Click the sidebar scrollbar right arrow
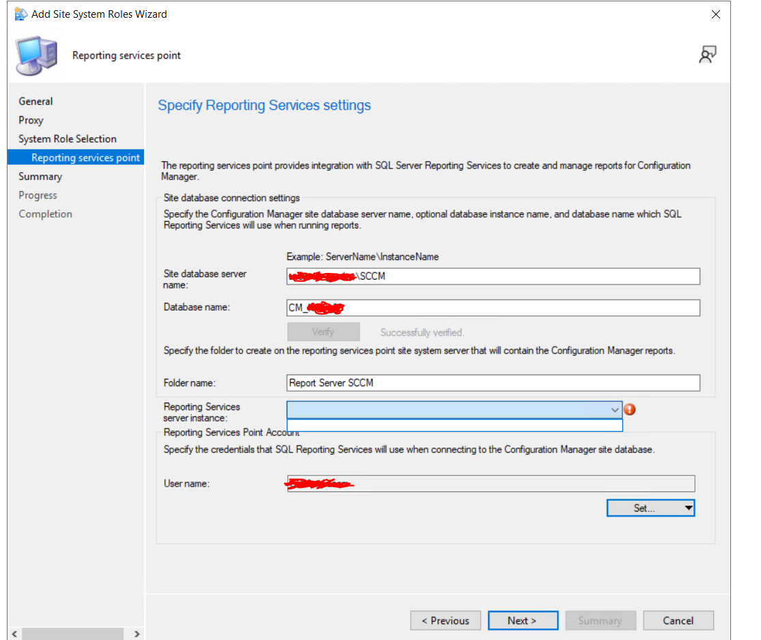761x640 pixels. (137, 634)
